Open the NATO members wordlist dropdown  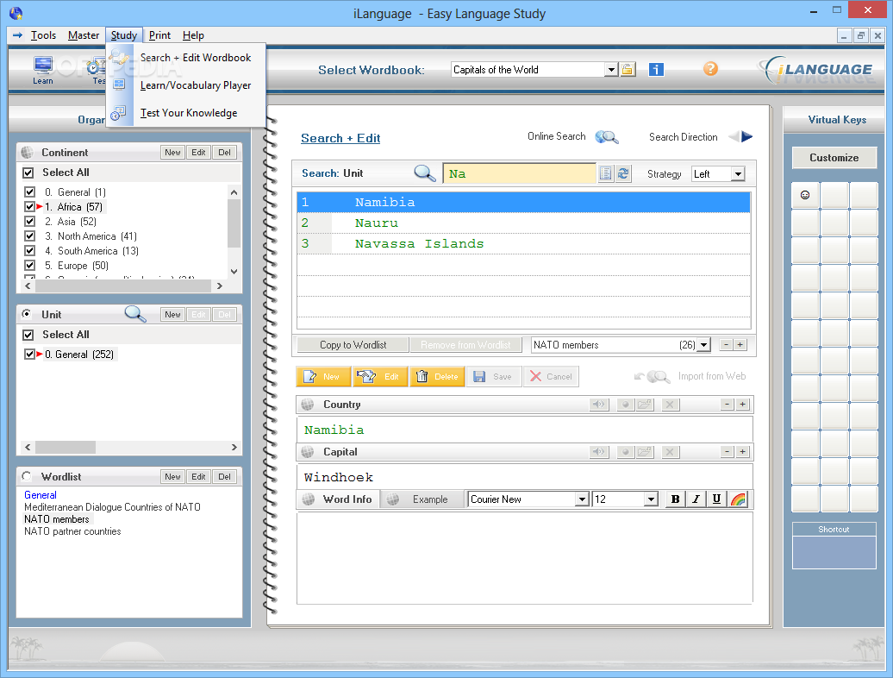coord(704,345)
